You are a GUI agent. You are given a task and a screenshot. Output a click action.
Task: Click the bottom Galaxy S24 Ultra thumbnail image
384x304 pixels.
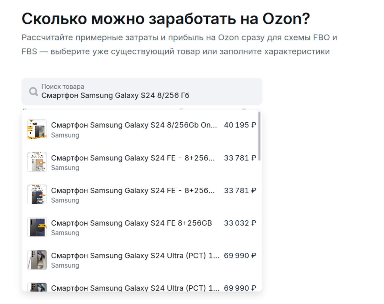(x=37, y=288)
